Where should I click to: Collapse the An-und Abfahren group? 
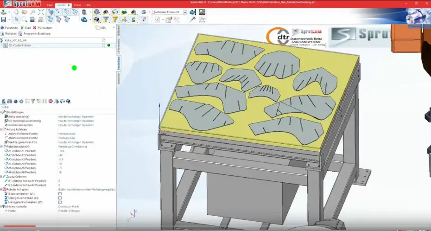click(x=1, y=129)
